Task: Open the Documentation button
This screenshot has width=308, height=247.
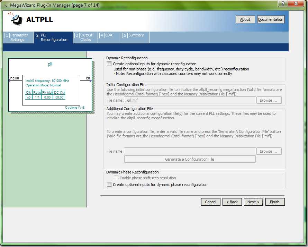Action: (271, 19)
